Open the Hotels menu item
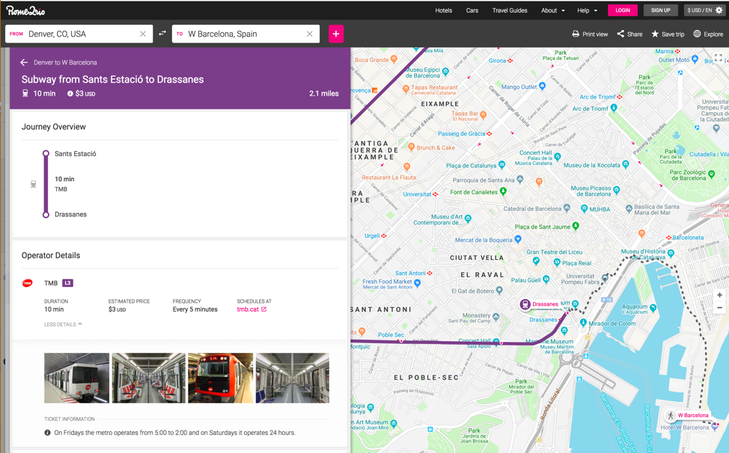 [444, 10]
